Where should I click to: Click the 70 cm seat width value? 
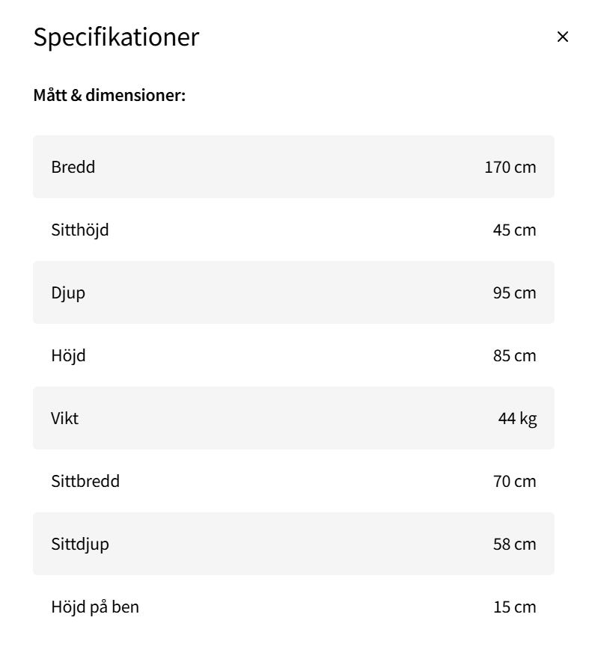coord(515,481)
